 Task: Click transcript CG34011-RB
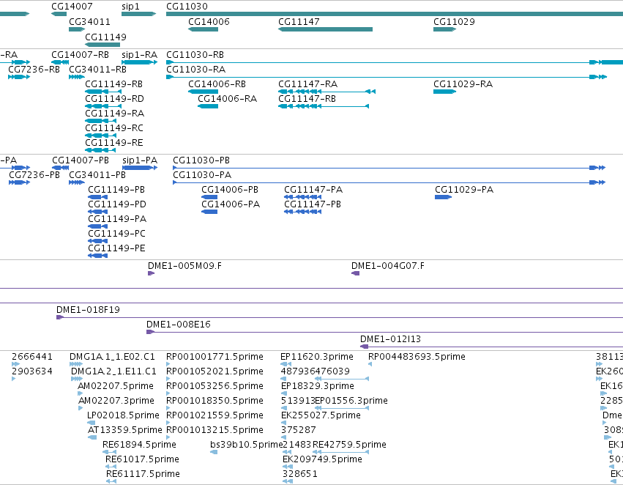(x=77, y=77)
